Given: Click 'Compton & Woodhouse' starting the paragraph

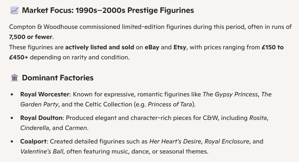Looking at the screenshot, I should click(43, 27).
